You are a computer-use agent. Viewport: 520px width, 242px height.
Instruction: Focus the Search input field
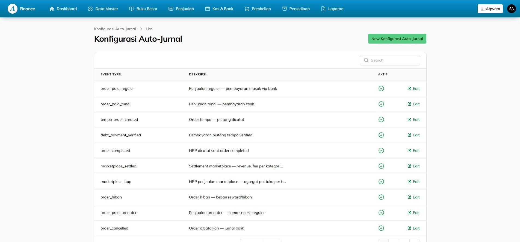pyautogui.click(x=390, y=60)
